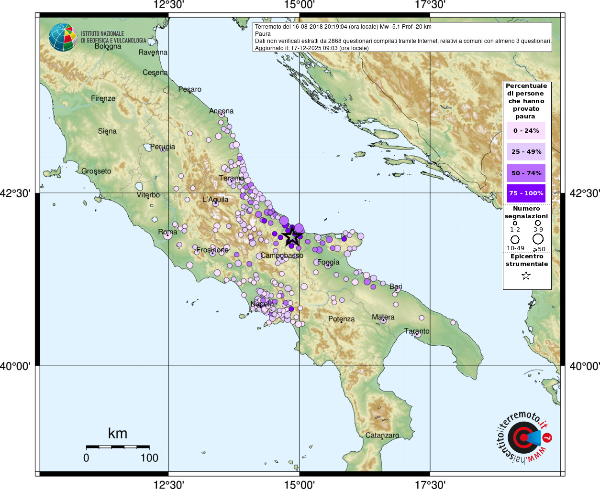
Task: Click the legend title Percentuale di persone
Action: pyautogui.click(x=526, y=101)
